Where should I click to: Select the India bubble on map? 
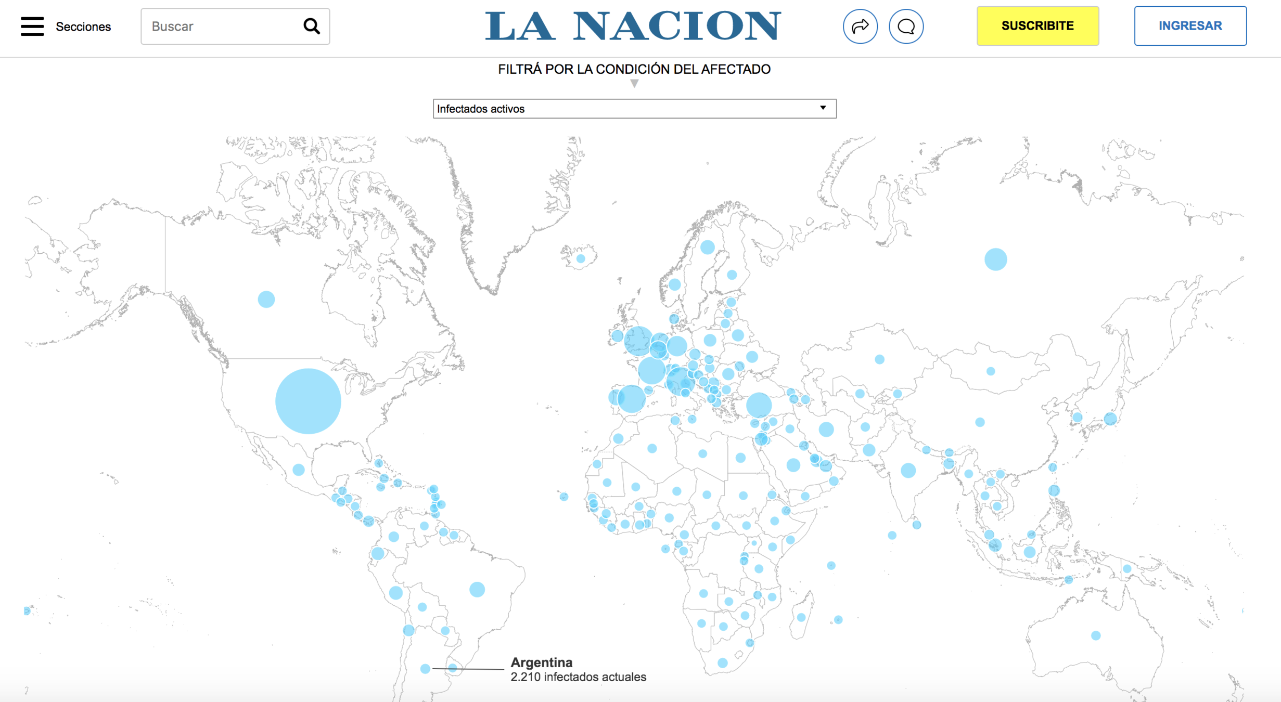point(908,470)
